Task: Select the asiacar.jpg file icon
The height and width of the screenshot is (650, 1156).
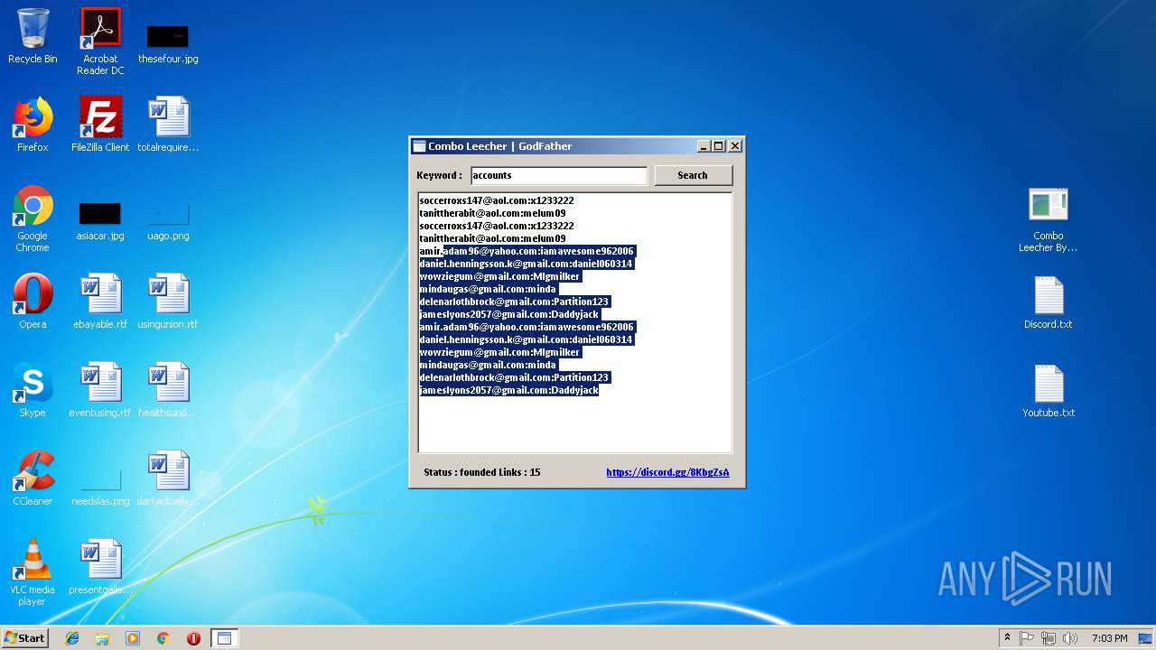Action: (x=100, y=221)
